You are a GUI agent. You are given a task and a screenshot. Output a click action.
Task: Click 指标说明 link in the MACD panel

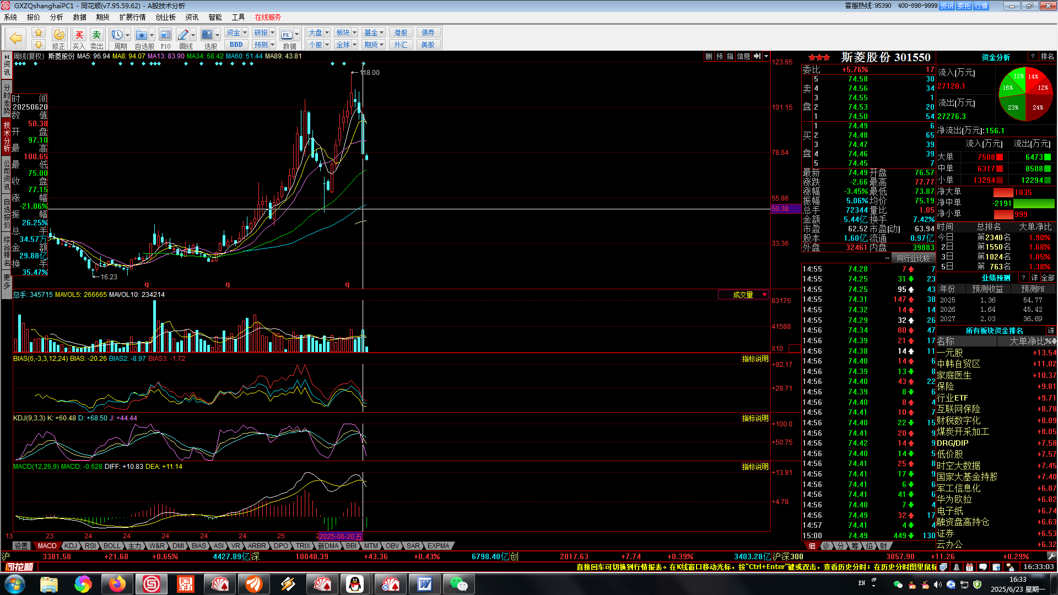point(755,467)
